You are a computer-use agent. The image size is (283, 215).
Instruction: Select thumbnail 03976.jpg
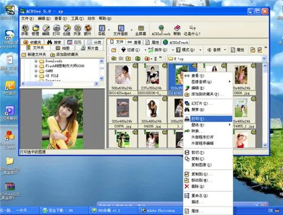tap(123, 112)
